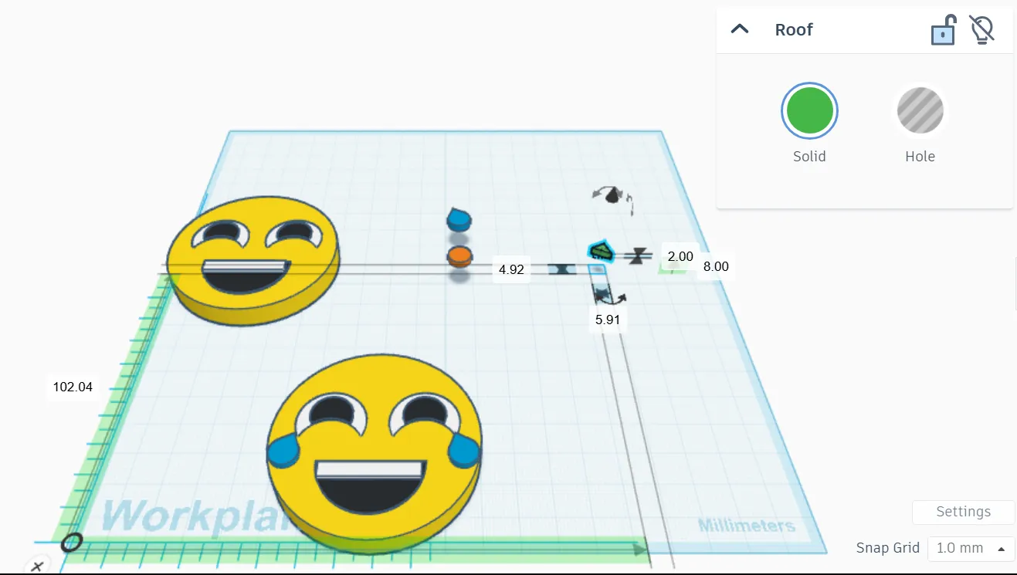This screenshot has height=575, width=1017.
Task: Click the selected green roof shape
Action: pyautogui.click(x=599, y=251)
